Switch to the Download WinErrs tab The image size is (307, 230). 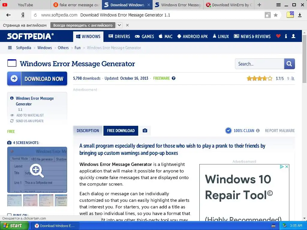click(229, 5)
